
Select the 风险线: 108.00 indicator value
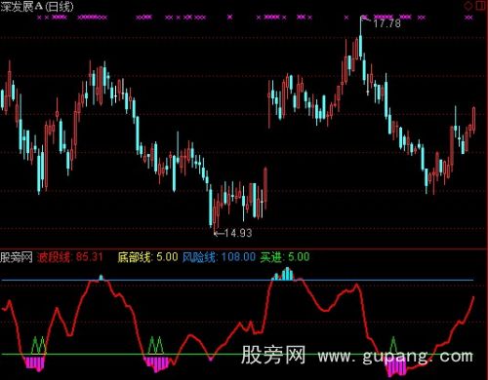click(x=219, y=257)
